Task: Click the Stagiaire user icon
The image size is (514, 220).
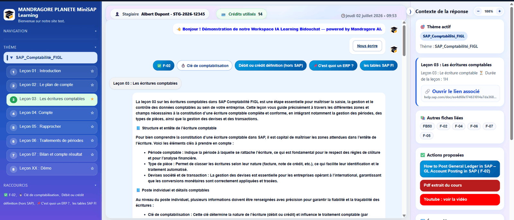Action: 117,14
